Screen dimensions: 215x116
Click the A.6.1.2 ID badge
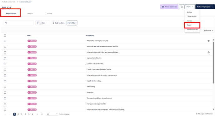click(32, 58)
